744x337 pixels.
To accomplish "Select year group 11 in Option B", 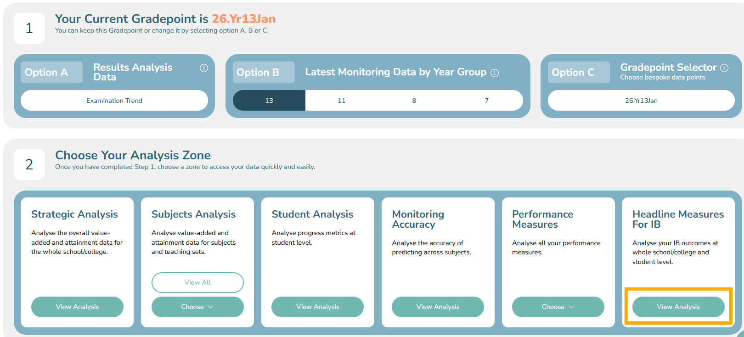I will [341, 101].
